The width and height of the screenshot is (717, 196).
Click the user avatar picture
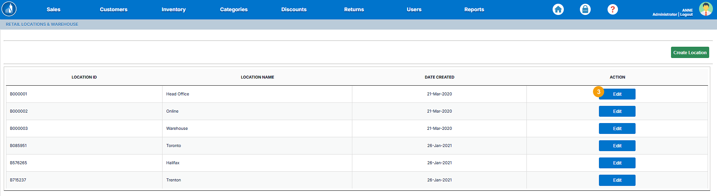click(705, 9)
